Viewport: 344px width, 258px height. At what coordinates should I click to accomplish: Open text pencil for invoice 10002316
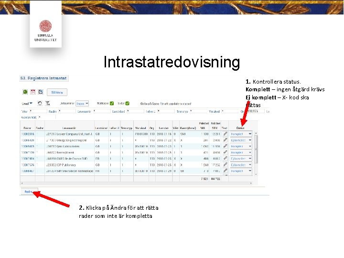[x=225, y=134]
